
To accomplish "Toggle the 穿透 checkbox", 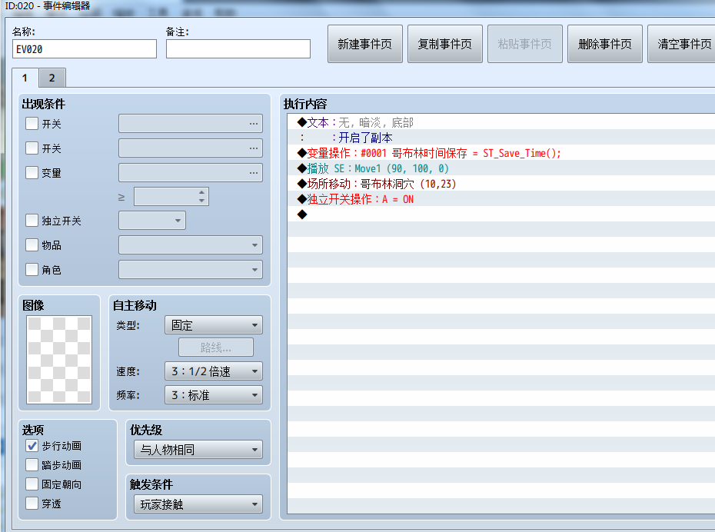I will point(32,504).
